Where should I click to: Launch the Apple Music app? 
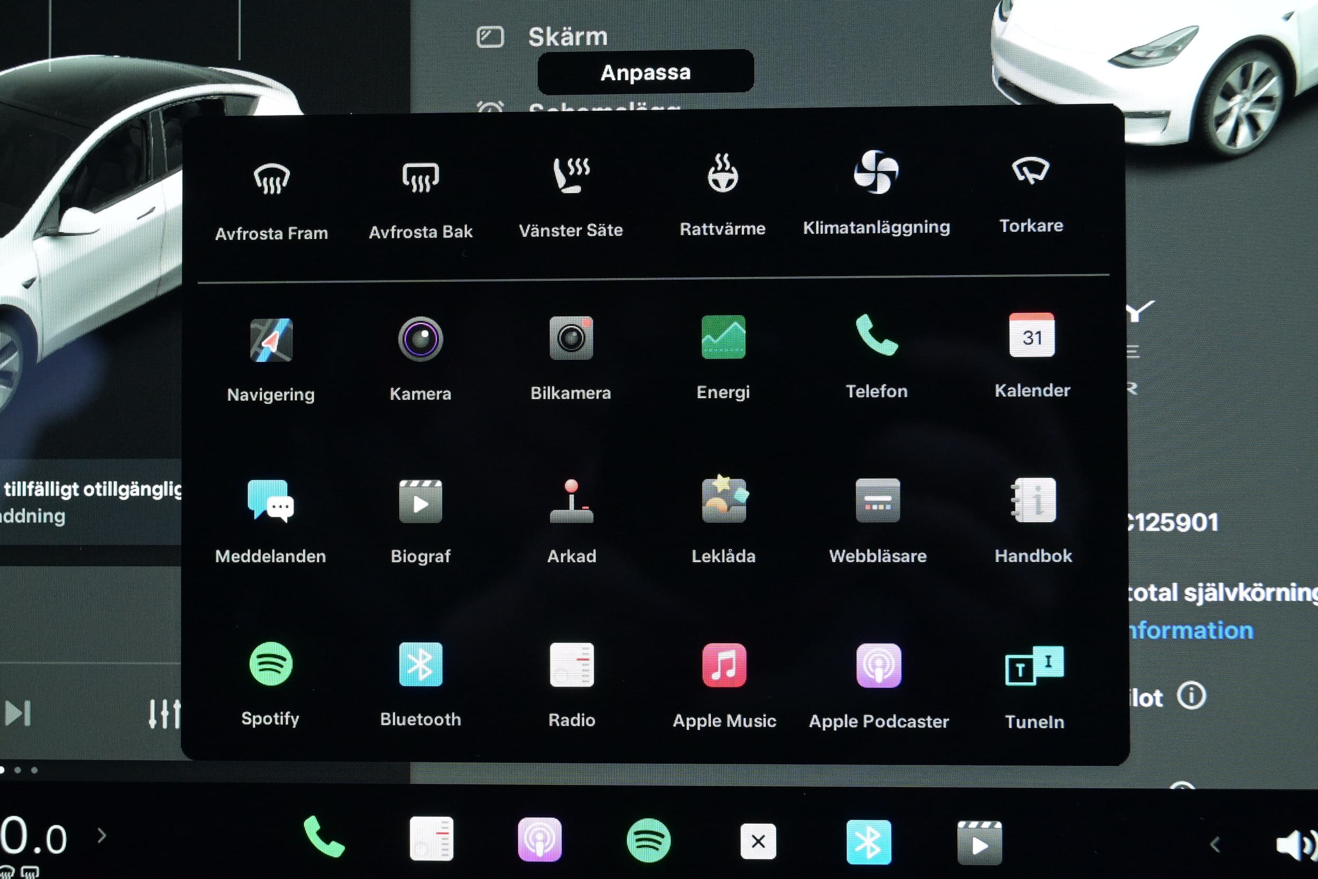tap(724, 687)
